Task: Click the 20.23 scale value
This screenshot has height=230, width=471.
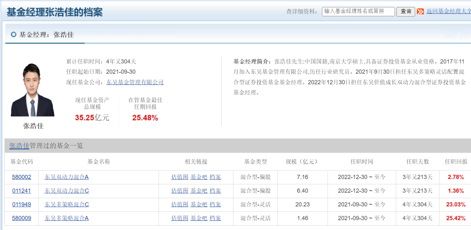Action: pos(303,204)
